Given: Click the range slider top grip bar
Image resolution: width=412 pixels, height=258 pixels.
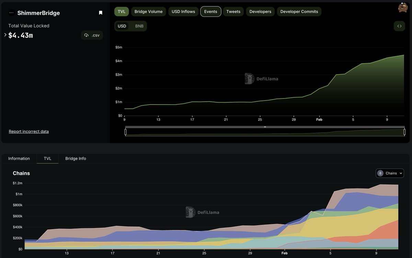Looking at the screenshot, I should click(265, 127).
